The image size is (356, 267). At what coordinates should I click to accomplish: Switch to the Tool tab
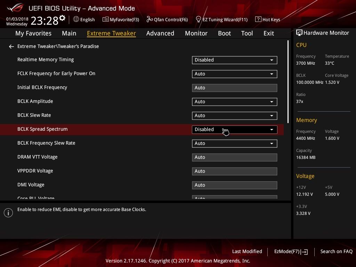click(x=247, y=33)
